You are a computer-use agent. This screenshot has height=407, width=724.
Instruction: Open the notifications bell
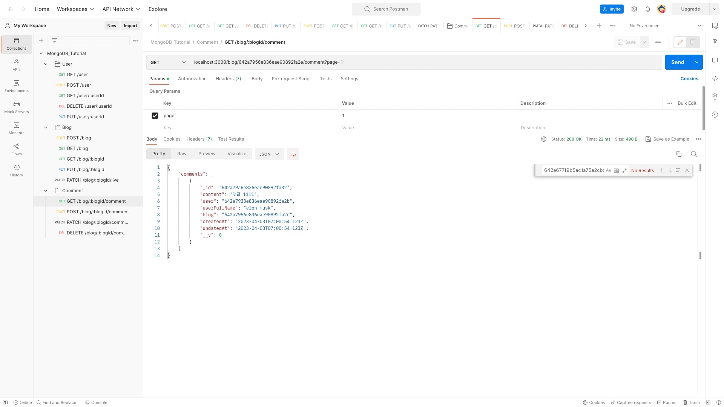click(x=648, y=9)
